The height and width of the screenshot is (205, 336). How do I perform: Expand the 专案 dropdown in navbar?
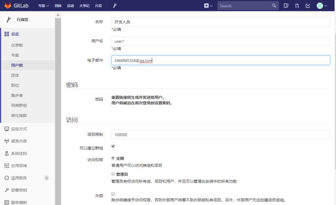click(x=44, y=6)
